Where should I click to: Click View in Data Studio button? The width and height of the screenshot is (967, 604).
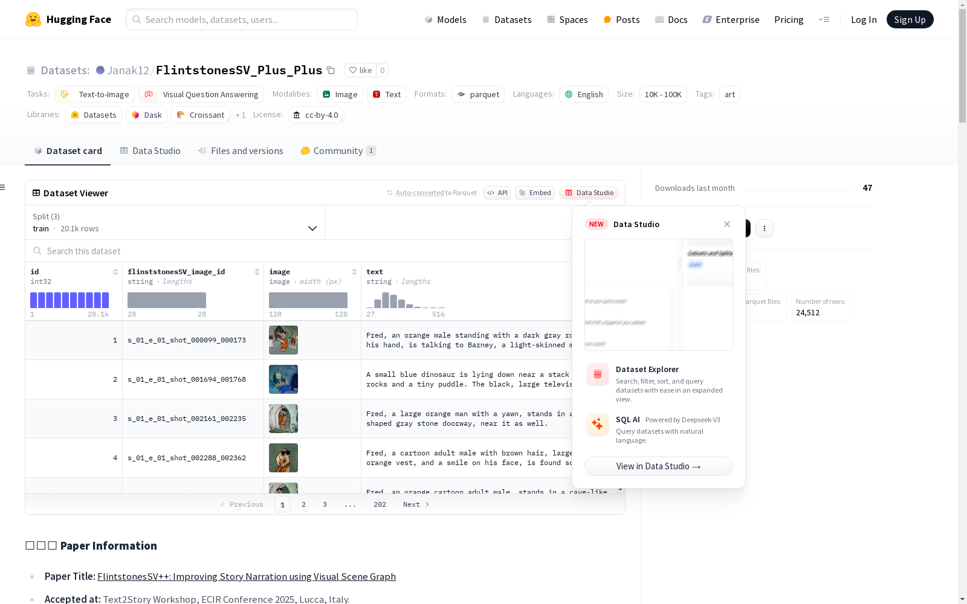tap(659, 466)
